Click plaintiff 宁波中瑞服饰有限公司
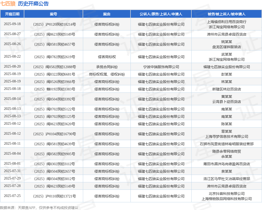This screenshot has width=262, height=210. coord(161,67)
